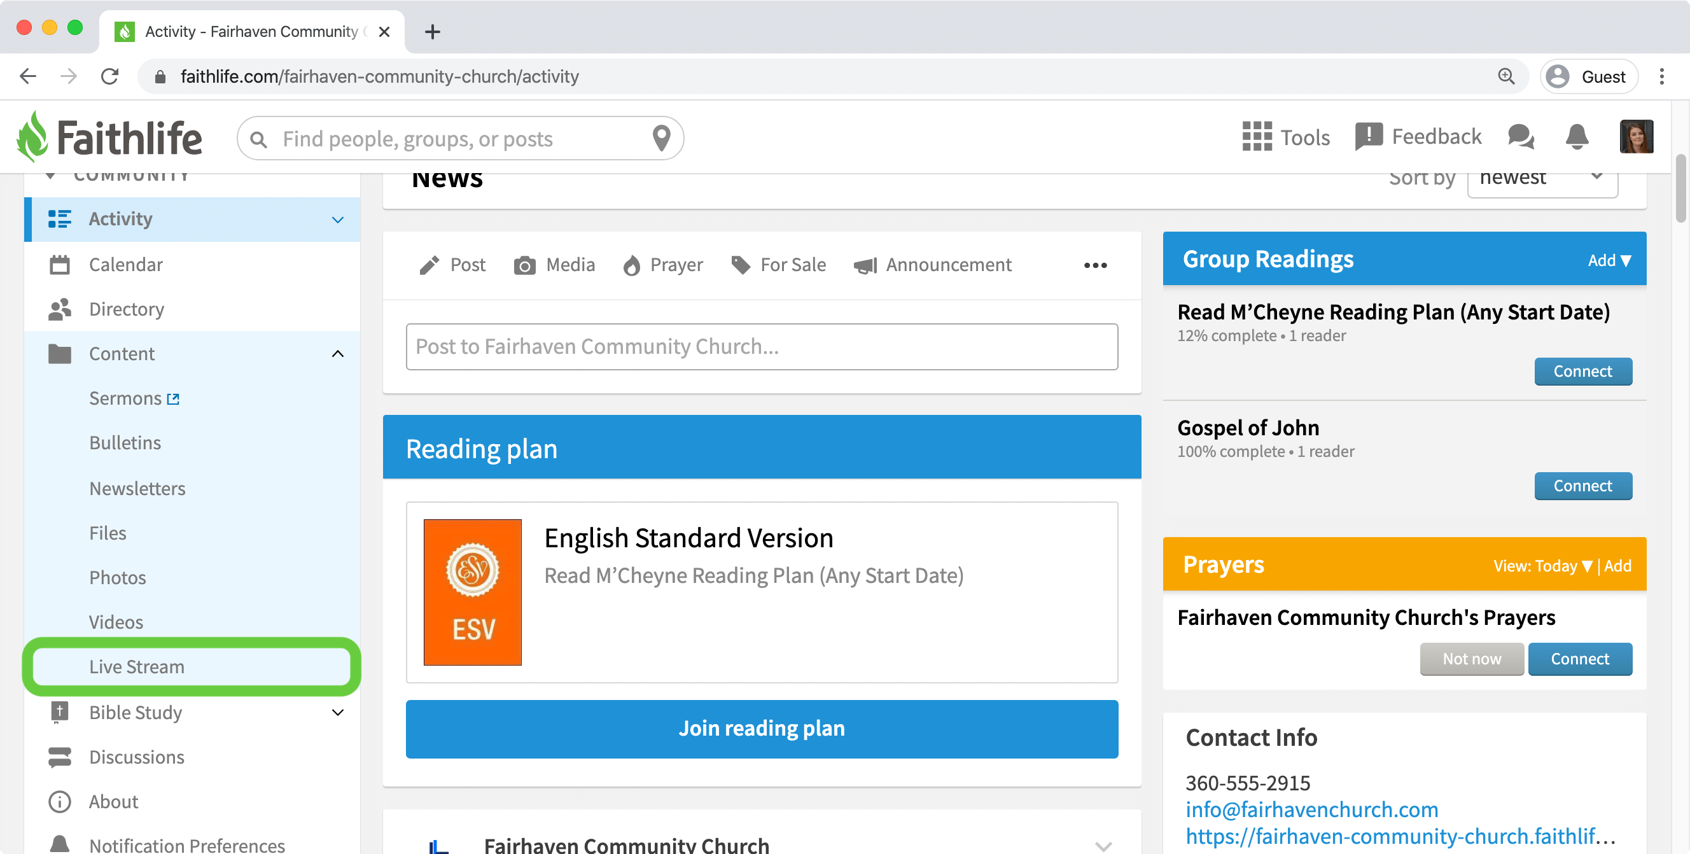Connect to Gospel of John reading
The height and width of the screenshot is (854, 1690).
(x=1582, y=486)
